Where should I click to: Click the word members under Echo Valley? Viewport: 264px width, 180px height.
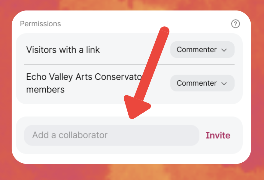click(45, 89)
